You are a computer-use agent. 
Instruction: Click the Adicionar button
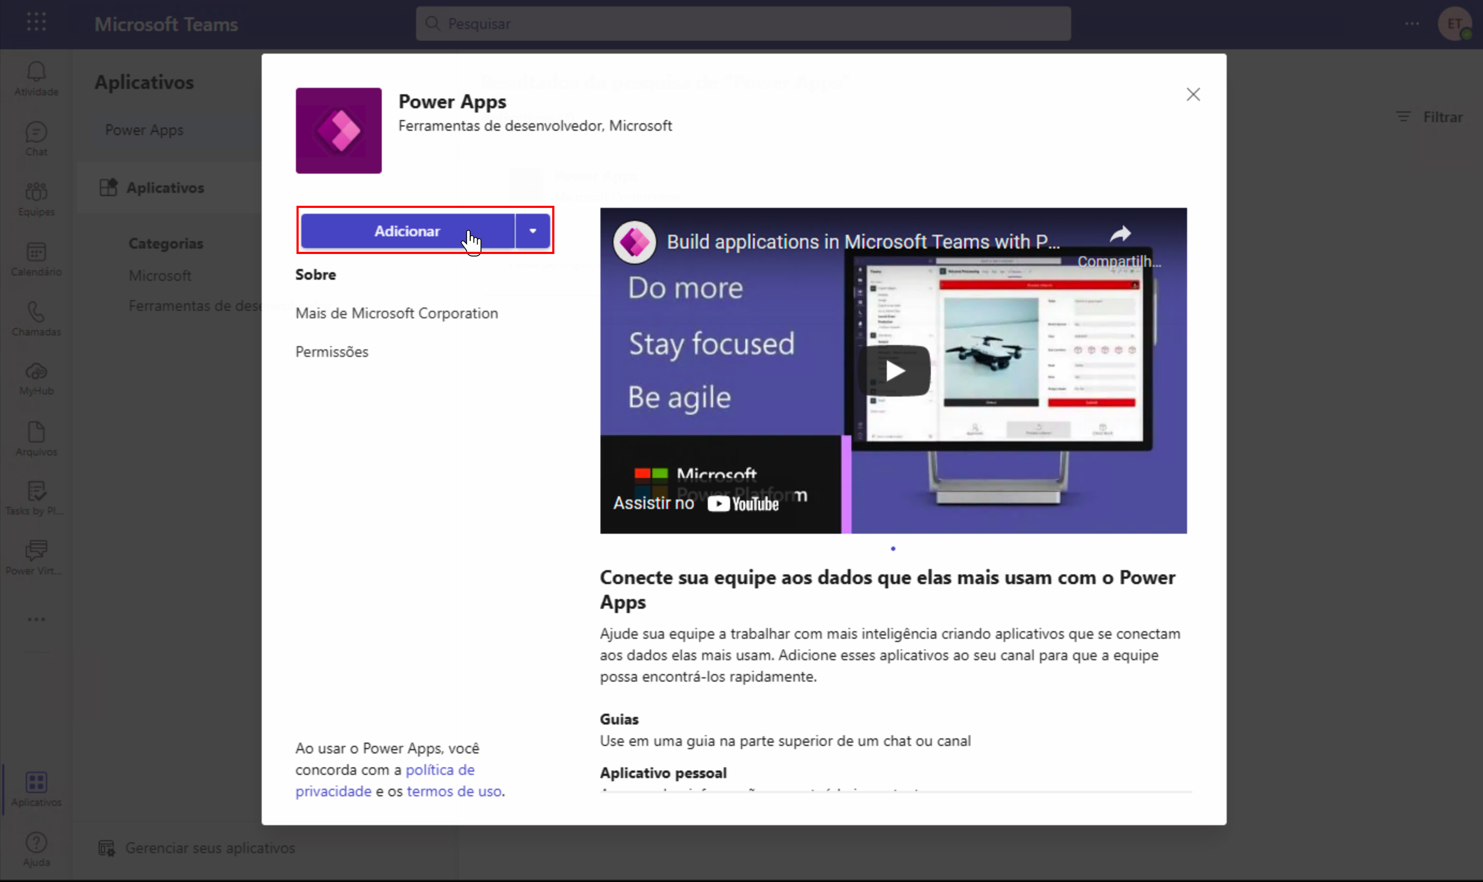point(407,231)
